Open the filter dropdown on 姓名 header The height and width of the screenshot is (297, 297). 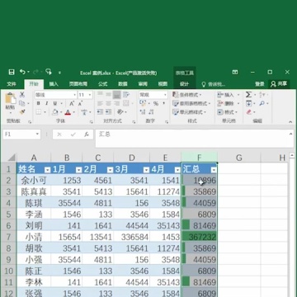tap(47, 170)
